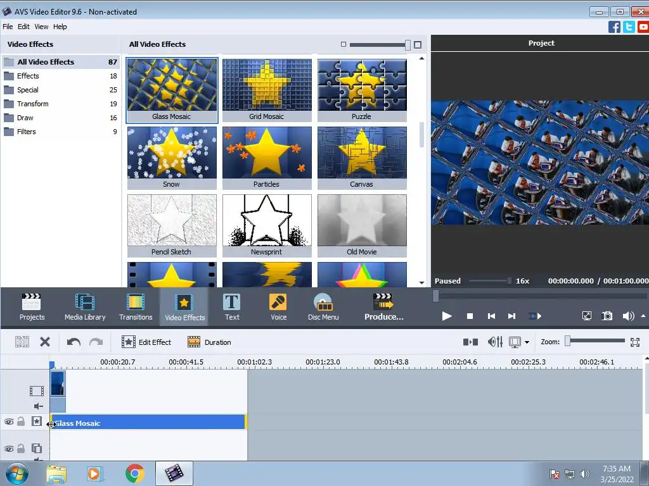Viewport: 649px width, 486px height.
Task: Select the All Video Effects folder
Action: point(61,62)
